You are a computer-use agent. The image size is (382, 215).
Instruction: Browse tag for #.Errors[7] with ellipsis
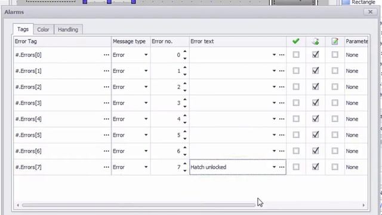[x=106, y=167]
